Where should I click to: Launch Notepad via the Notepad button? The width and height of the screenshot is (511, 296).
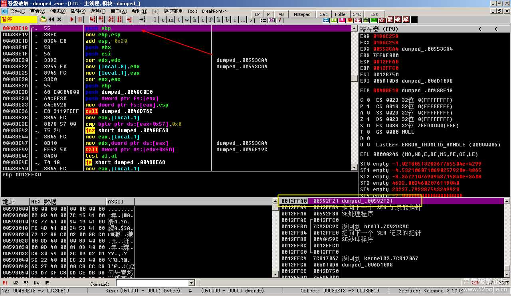pos(302,14)
